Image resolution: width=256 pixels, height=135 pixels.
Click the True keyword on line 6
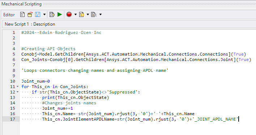pos(244,60)
